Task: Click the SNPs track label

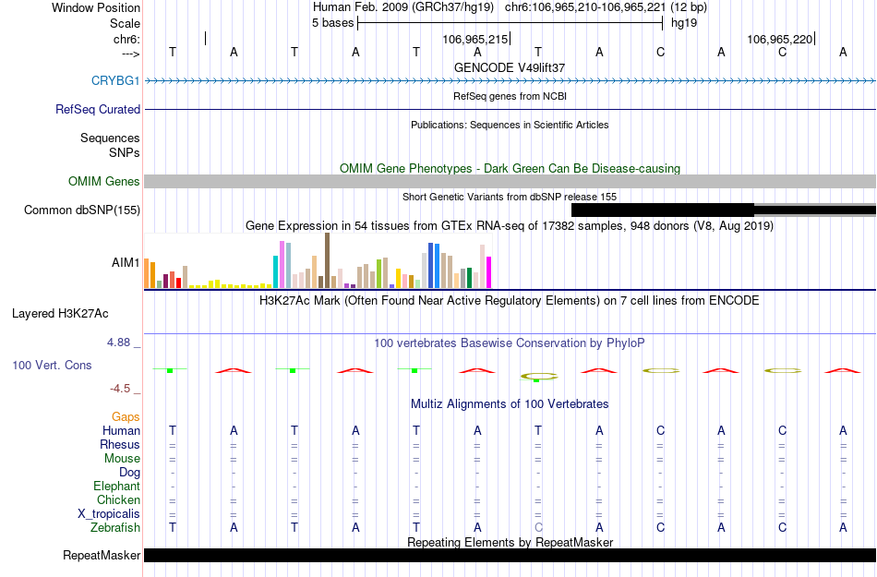Action: [125, 152]
